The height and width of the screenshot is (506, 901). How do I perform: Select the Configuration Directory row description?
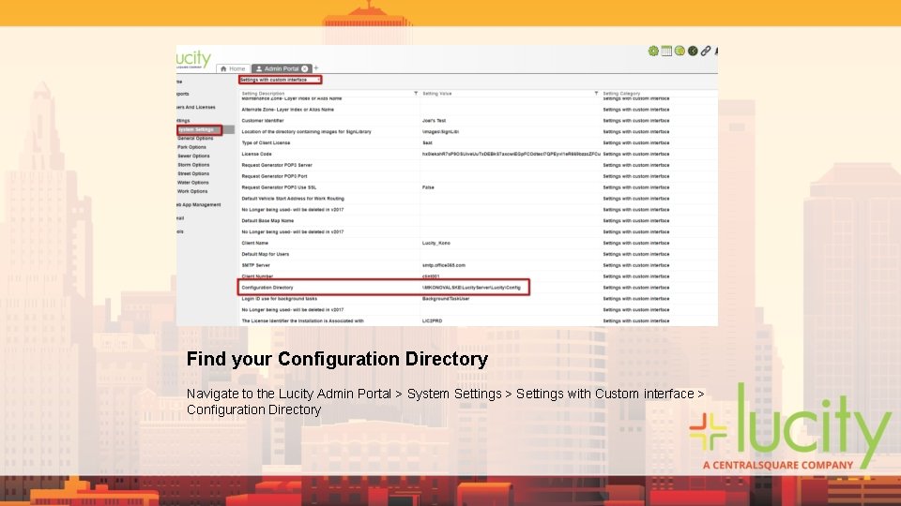(267, 288)
